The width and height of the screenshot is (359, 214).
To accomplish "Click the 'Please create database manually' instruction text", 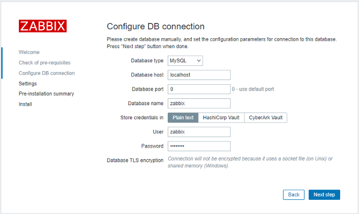I will click(x=222, y=43).
